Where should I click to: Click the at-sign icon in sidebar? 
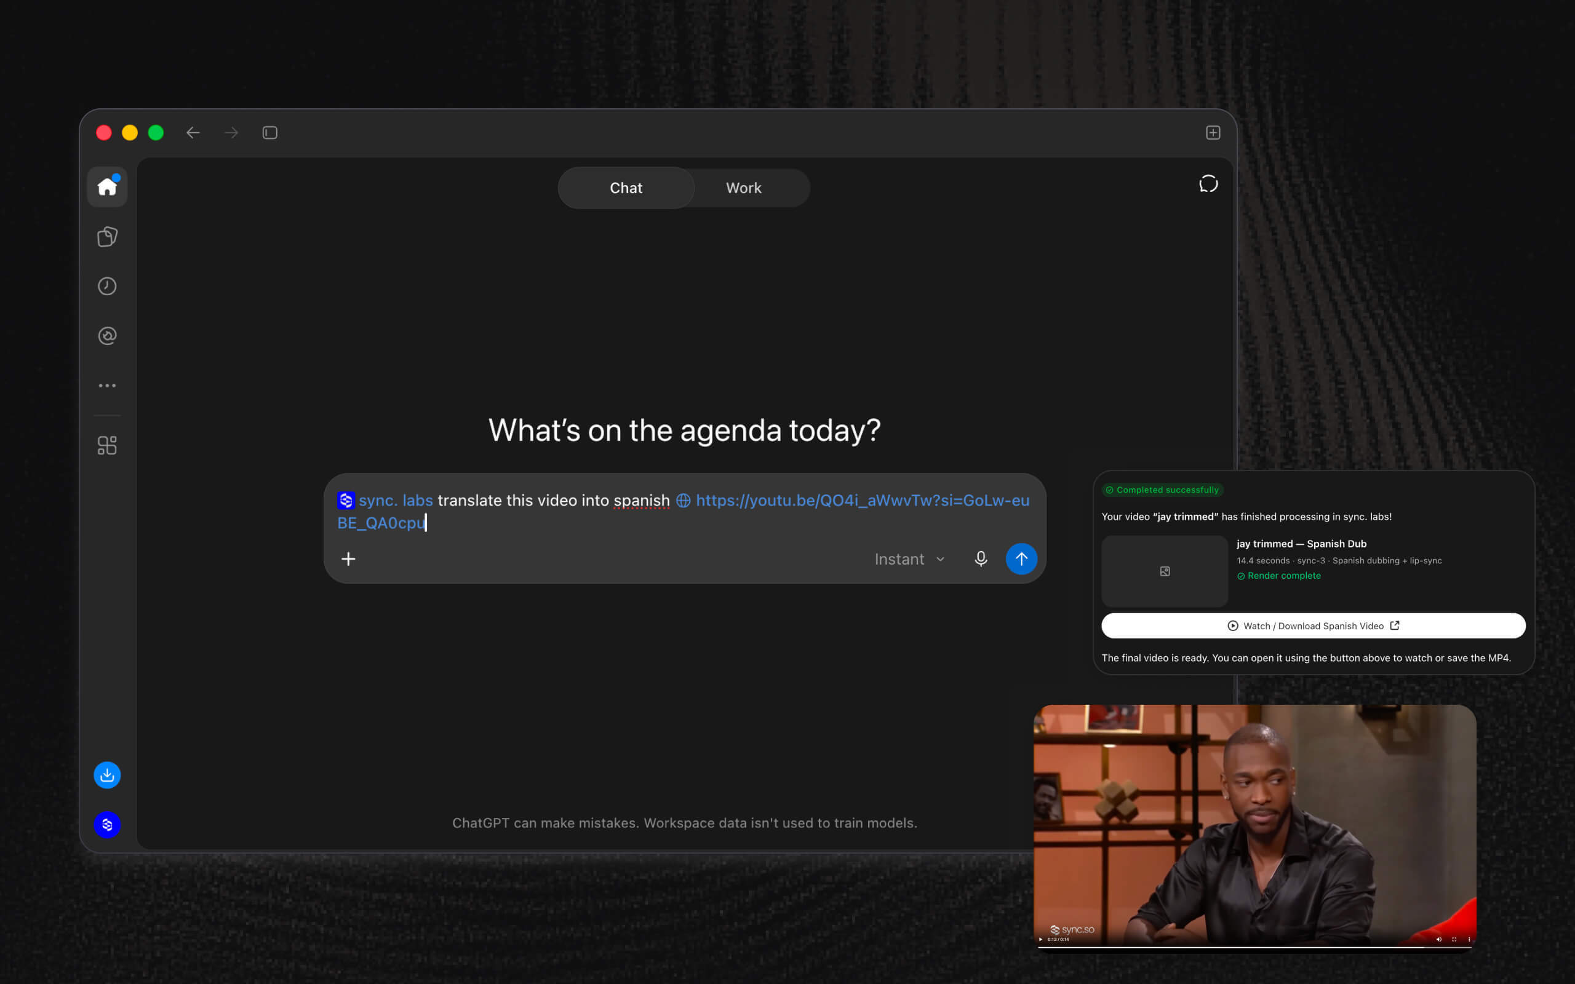(x=108, y=336)
